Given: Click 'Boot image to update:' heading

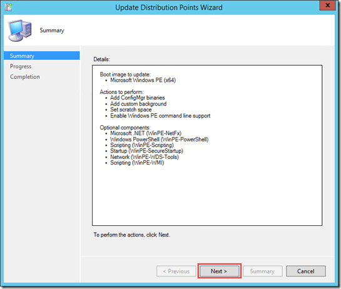Looking at the screenshot, I should (x=125, y=74).
